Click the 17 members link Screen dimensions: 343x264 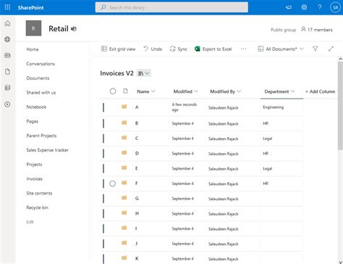317,30
